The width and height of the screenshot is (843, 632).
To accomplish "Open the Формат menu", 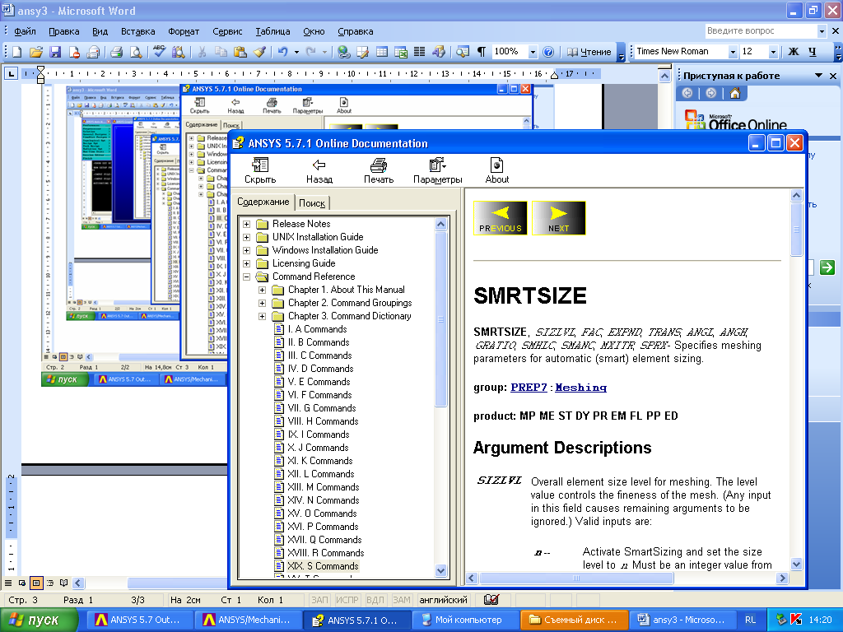I will (184, 31).
